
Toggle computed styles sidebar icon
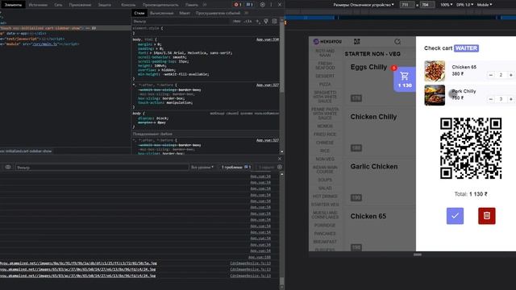pos(274,22)
